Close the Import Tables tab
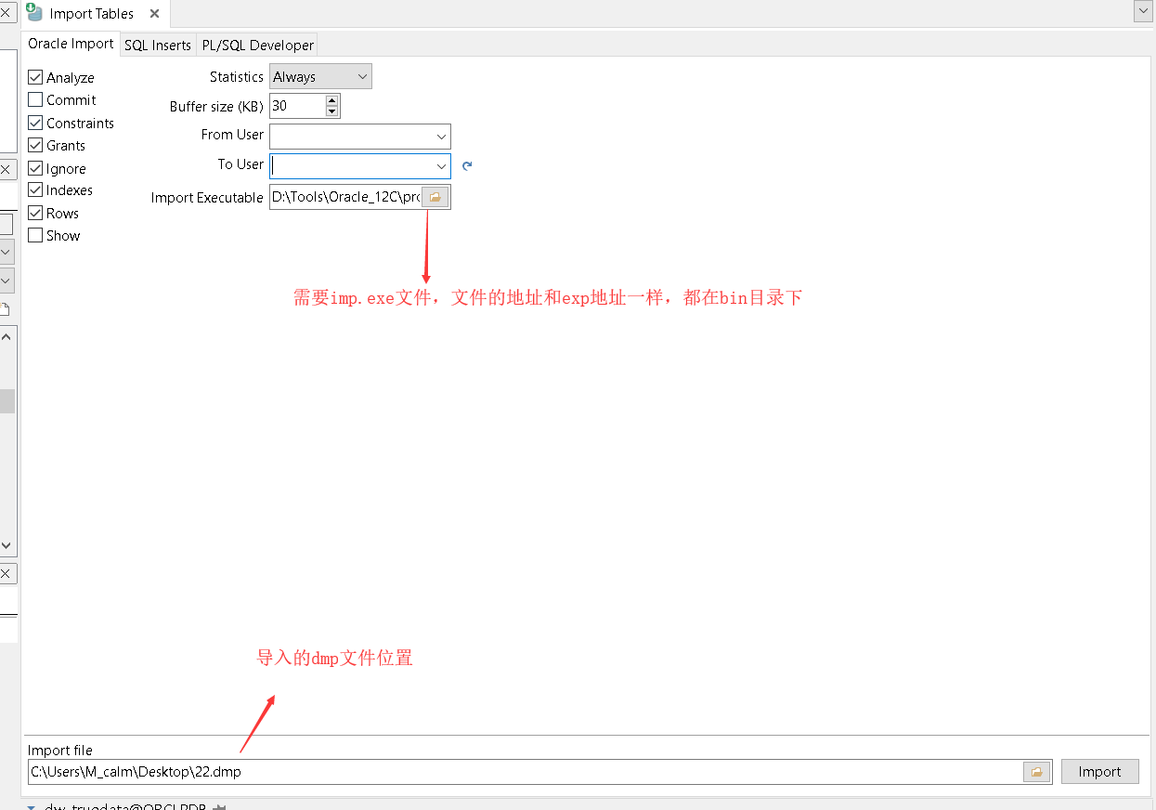Screen dimensions: 1156x810 coord(154,13)
